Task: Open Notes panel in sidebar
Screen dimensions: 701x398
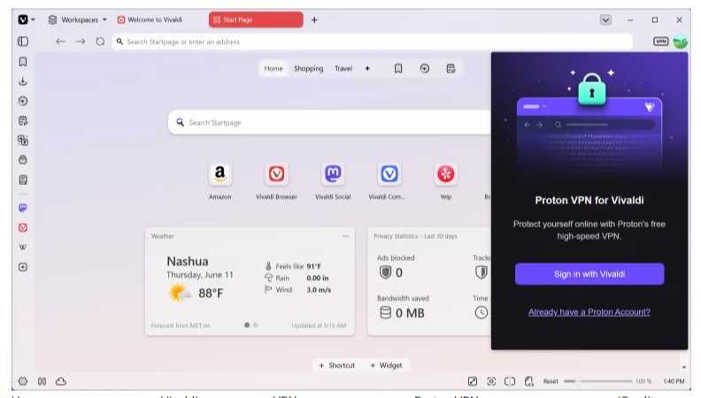Action: pos(23,120)
